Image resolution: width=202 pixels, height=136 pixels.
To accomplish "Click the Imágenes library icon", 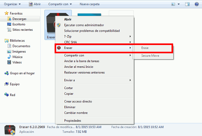I will pos(9,52).
